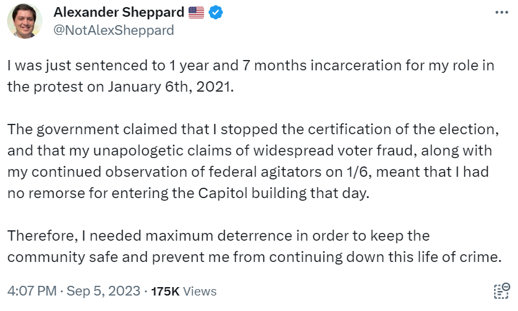Viewport: 518px width, 311px height.
Task: Click the dashed note icon at bottom right
Action: point(501,291)
